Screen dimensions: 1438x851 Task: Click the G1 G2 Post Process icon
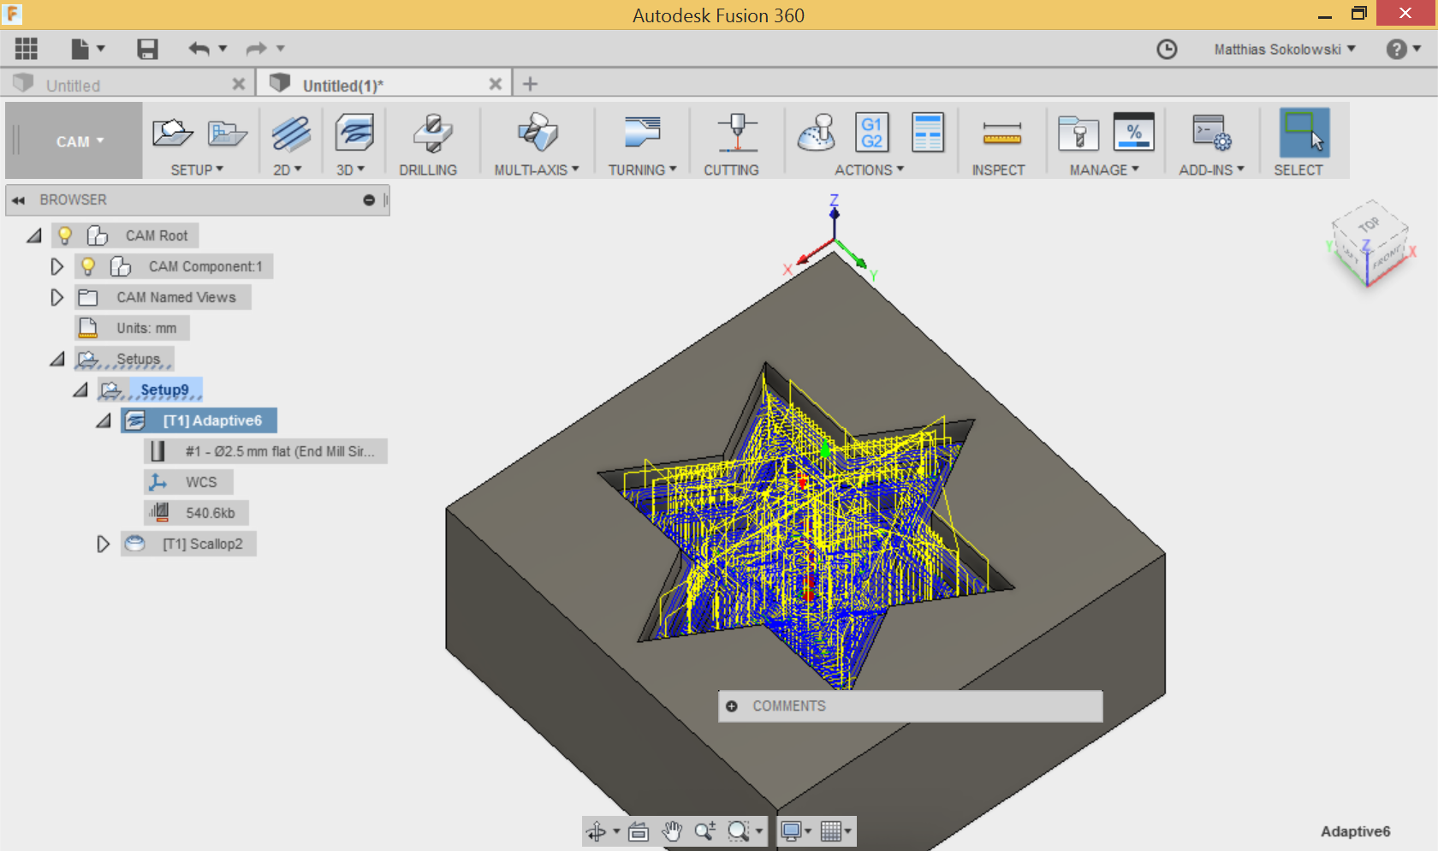point(872,133)
